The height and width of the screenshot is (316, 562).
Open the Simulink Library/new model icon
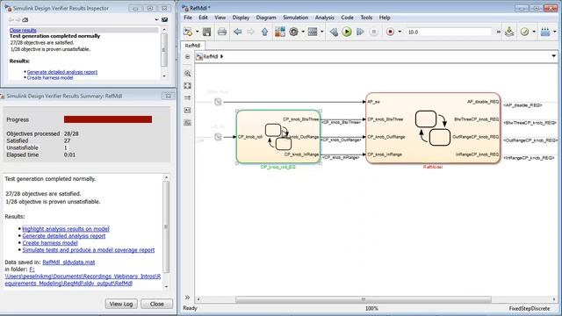coord(188,32)
